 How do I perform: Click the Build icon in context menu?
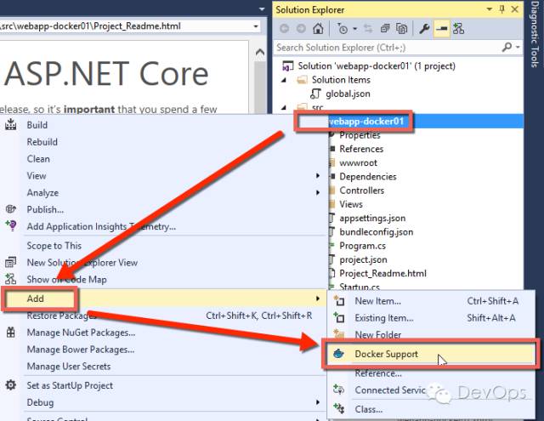pos(11,124)
